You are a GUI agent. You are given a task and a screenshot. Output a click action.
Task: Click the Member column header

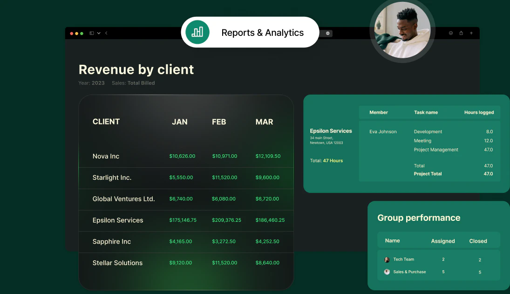379,112
